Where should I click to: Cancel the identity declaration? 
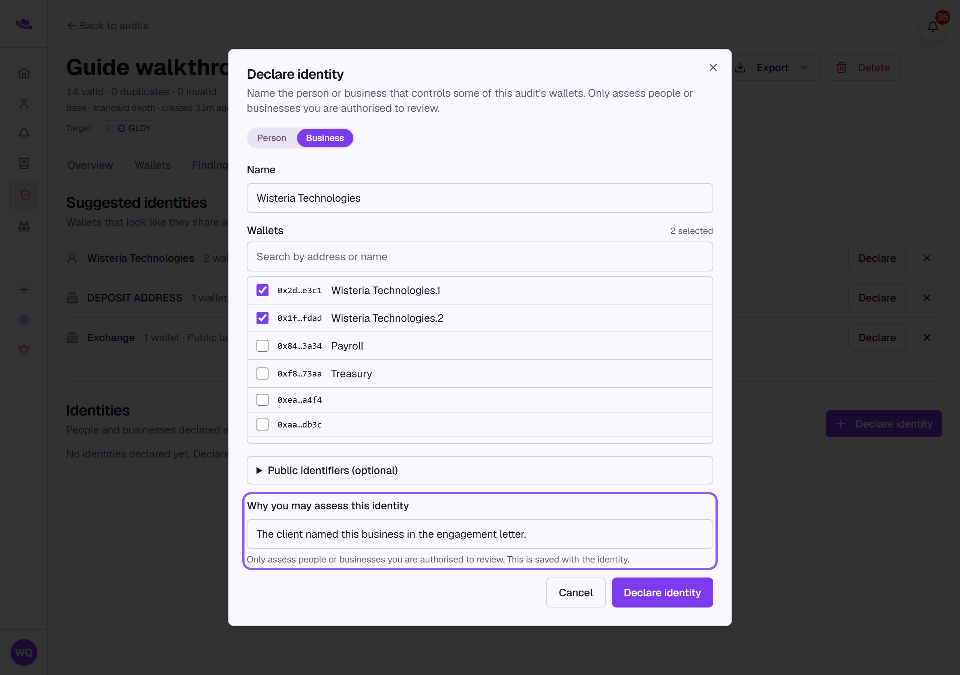point(575,592)
